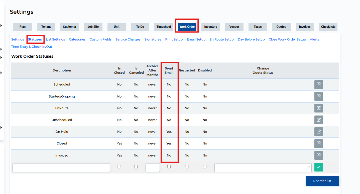Viewport: 360px width, 194px height.
Task: Check the Disabled box for new status
Action: 205,167
